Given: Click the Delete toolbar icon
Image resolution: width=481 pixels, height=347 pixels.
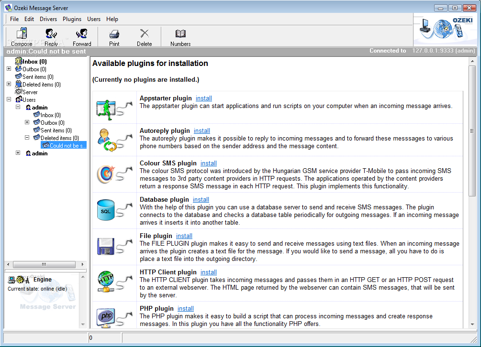Looking at the screenshot, I should coord(144,33).
